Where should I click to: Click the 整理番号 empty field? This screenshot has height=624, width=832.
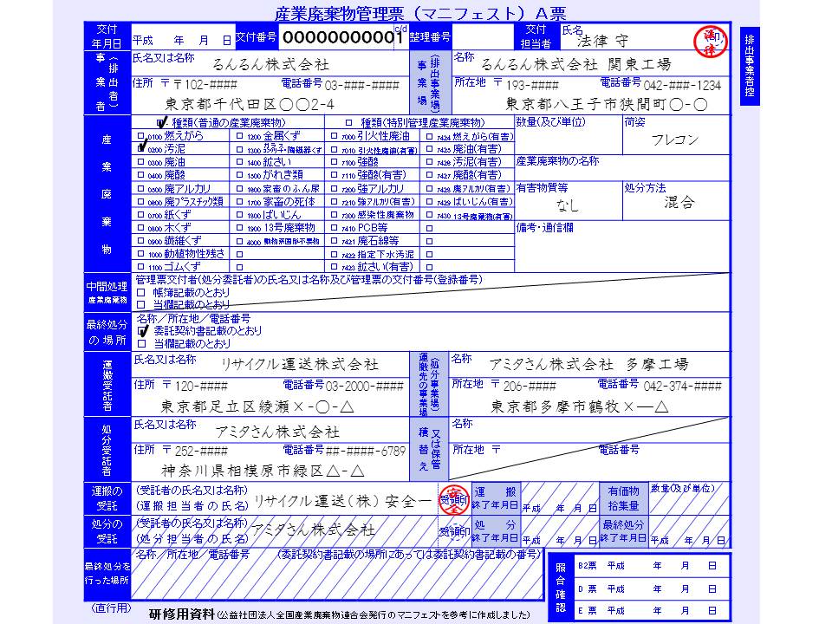click(483, 37)
